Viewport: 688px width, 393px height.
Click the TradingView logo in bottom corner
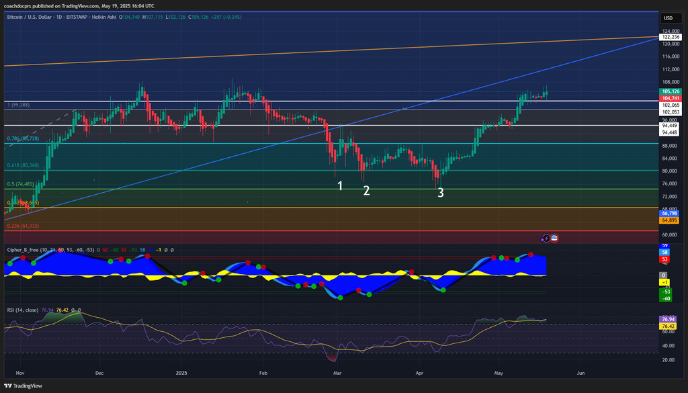pyautogui.click(x=24, y=386)
